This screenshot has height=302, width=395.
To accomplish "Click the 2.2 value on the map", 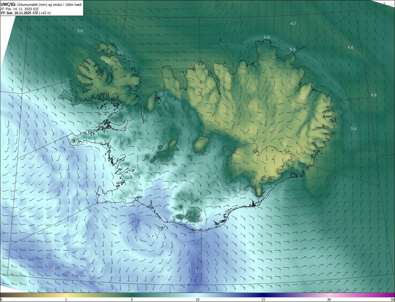I will (x=302, y=97).
